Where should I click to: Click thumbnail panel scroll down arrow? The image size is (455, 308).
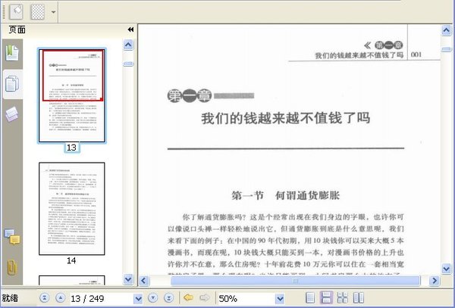(x=129, y=279)
